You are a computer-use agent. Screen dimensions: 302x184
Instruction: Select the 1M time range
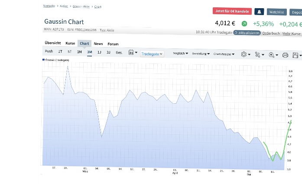coord(79,52)
